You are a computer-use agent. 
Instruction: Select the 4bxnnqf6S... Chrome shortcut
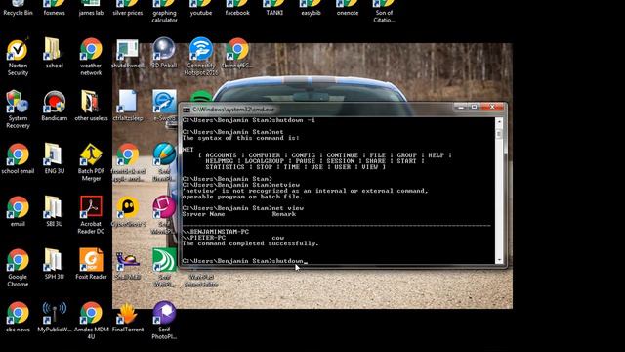pyautogui.click(x=236, y=53)
